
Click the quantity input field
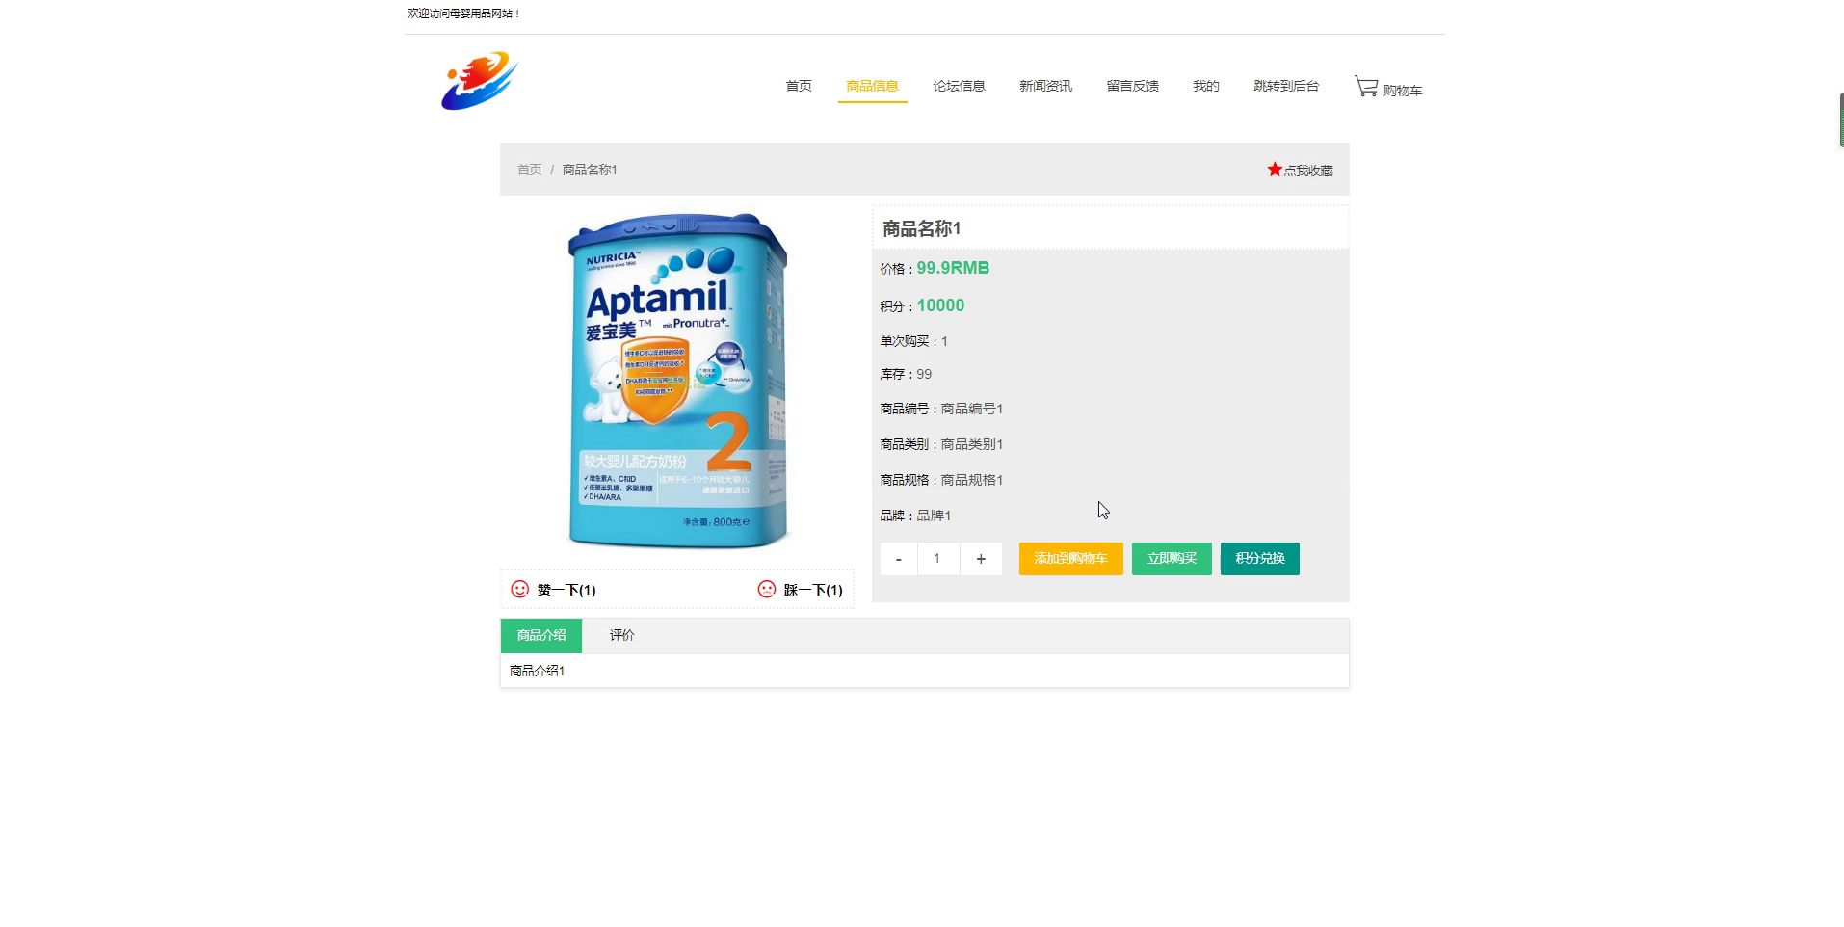[x=937, y=559]
